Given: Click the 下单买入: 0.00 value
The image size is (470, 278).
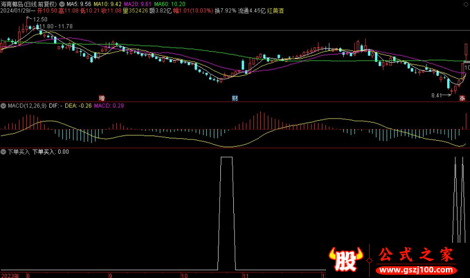Looking at the screenshot, I should 51,152.
